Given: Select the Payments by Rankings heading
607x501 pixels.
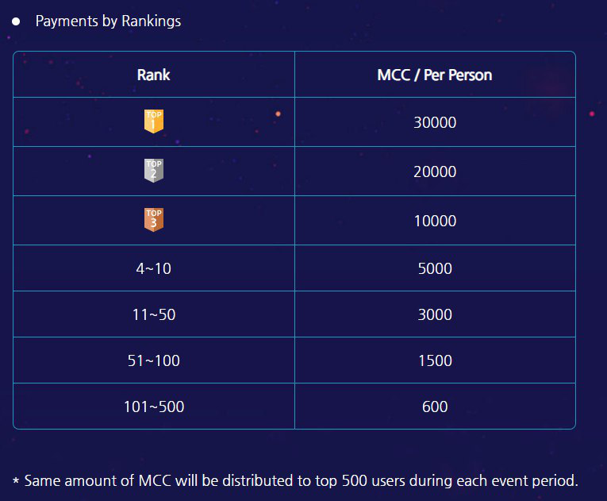Looking at the screenshot, I should 108,21.
